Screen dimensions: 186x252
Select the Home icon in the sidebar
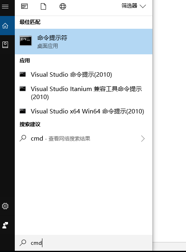[x=5, y=26]
